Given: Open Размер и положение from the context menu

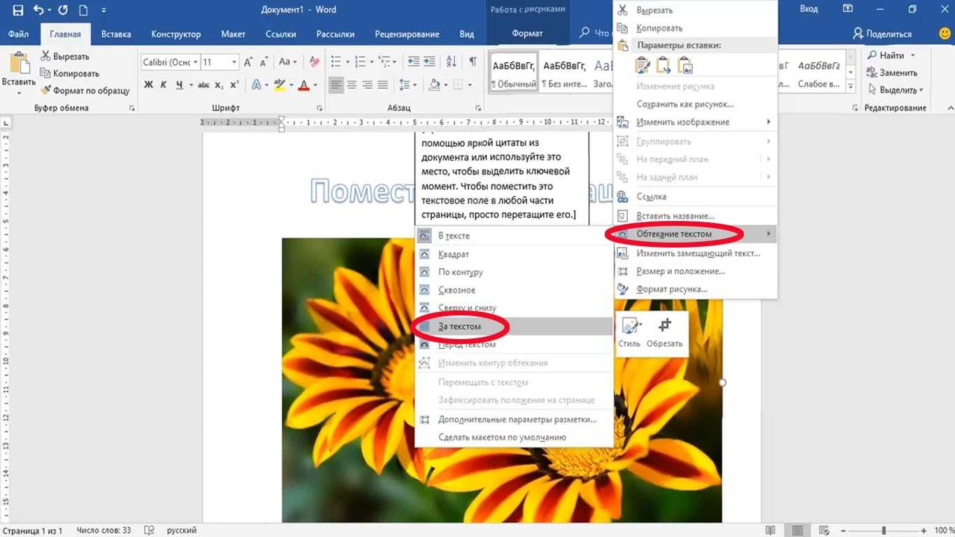Looking at the screenshot, I should coord(696,271).
